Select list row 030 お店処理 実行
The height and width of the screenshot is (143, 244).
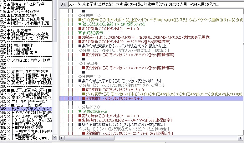point(26,53)
